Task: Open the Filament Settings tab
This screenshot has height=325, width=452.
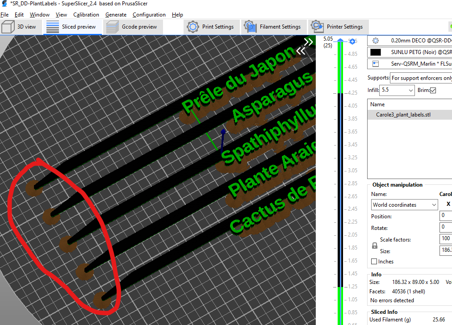Action: click(x=273, y=27)
